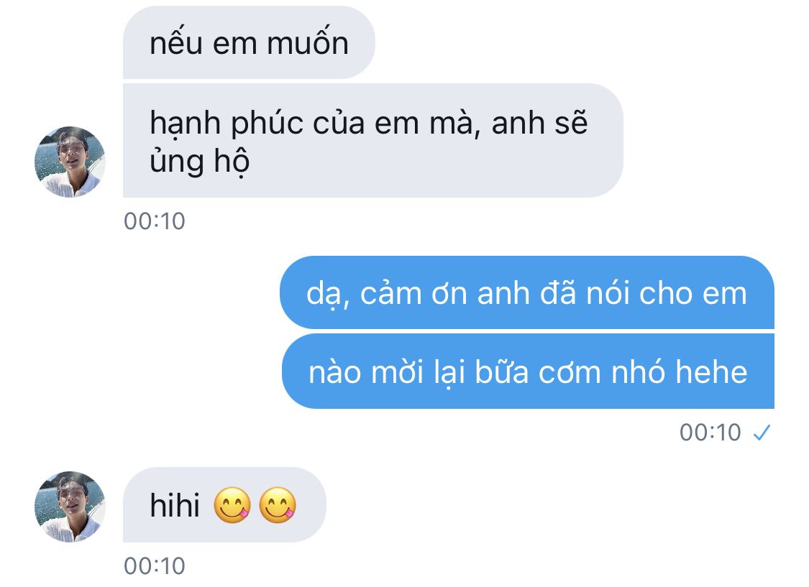
Task: Select the "nếu em muốn" message bubble
Action: point(249,45)
